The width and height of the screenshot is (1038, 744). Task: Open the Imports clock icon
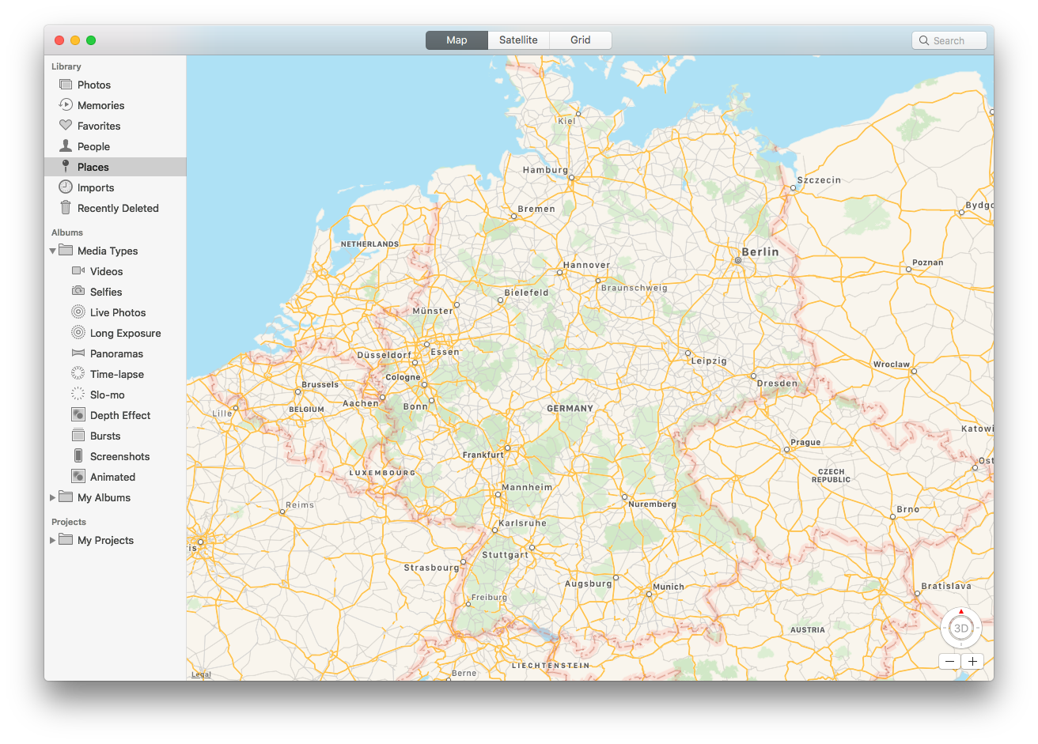pyautogui.click(x=66, y=187)
